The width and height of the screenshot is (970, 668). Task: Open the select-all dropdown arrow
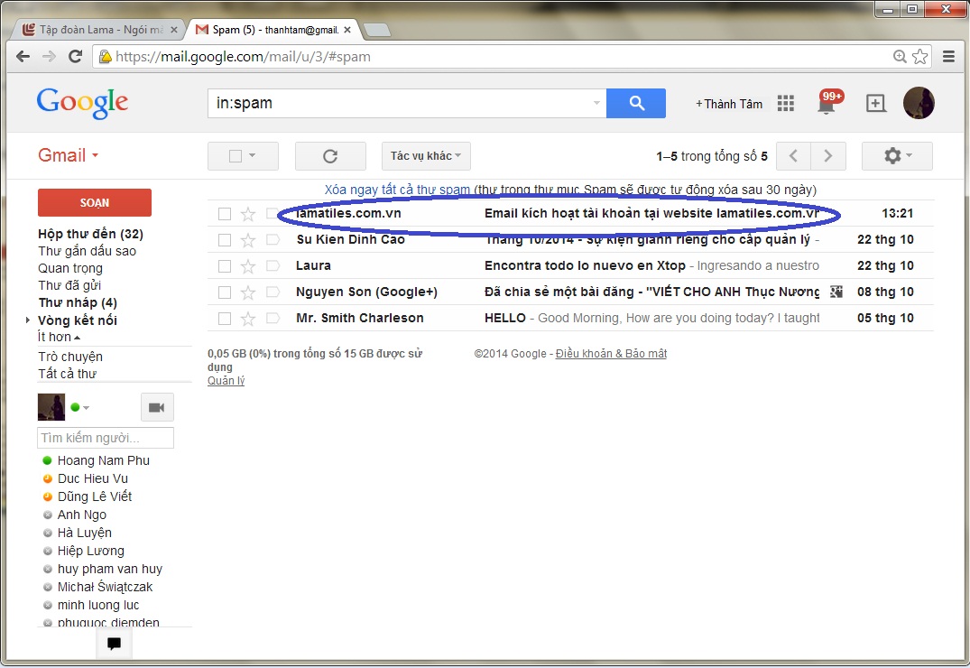pyautogui.click(x=253, y=156)
